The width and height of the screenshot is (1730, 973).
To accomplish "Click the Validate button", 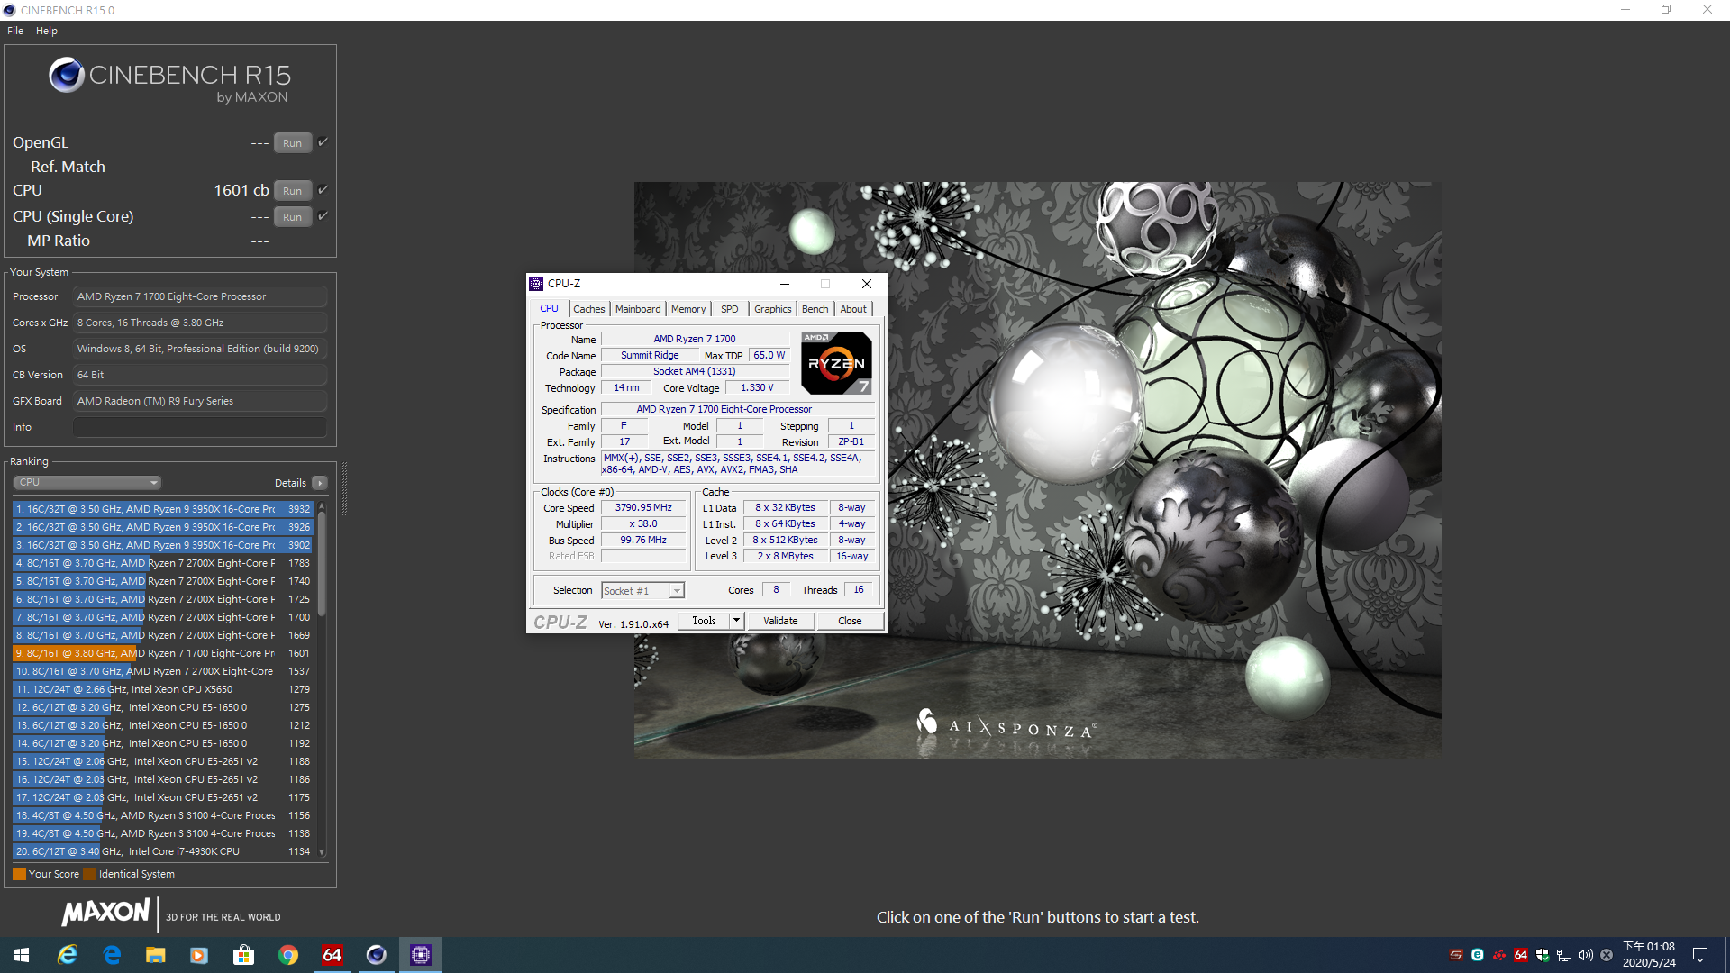I will pos(780,621).
